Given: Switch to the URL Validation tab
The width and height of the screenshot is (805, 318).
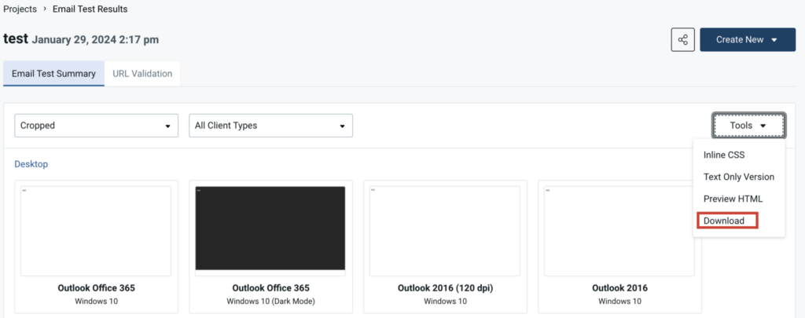Looking at the screenshot, I should tap(142, 73).
